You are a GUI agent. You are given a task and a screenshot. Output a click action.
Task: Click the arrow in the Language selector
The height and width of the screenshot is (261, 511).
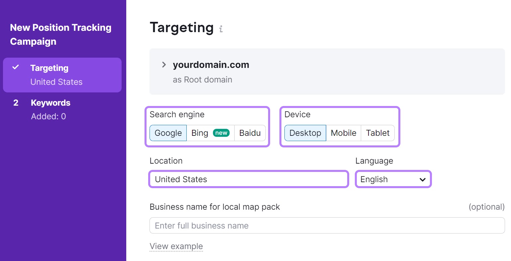(423, 180)
